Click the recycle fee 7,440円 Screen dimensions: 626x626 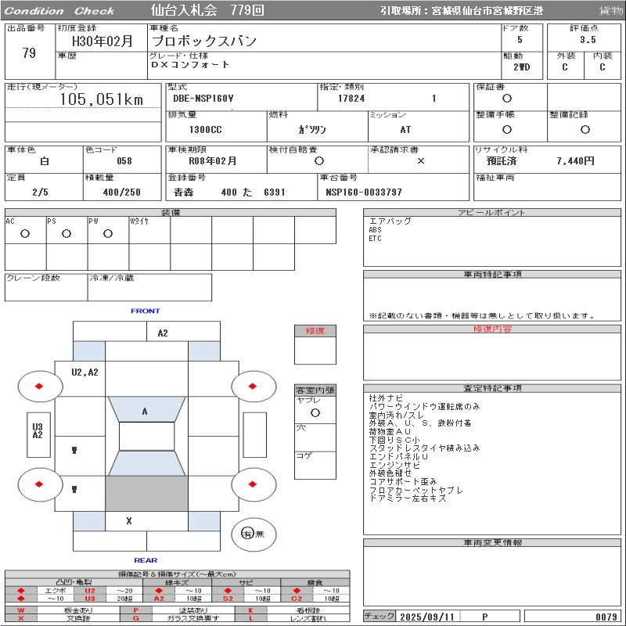pos(575,161)
